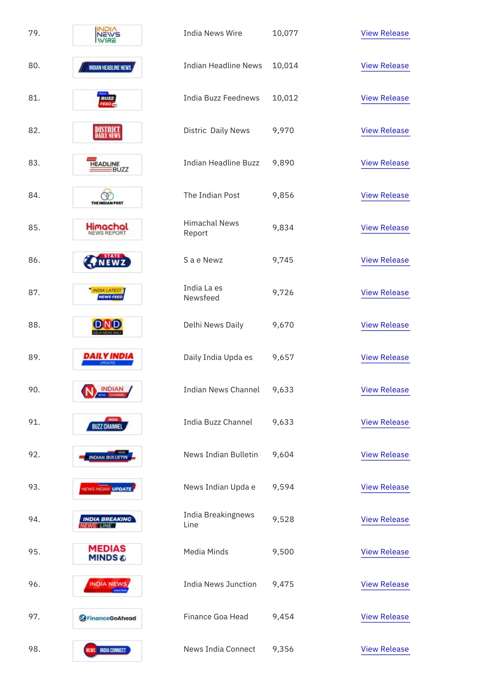Click the State Newz globe logo
The height and width of the screenshot is (696, 492).
coord(107,262)
